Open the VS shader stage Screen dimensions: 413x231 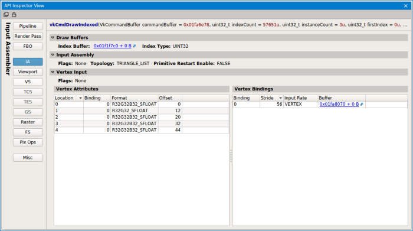point(28,82)
